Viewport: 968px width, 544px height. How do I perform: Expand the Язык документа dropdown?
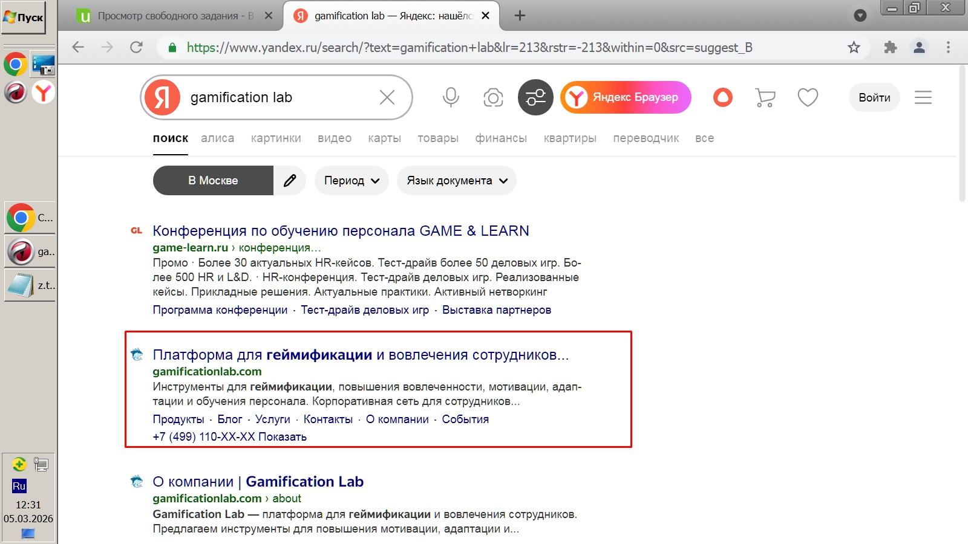pyautogui.click(x=457, y=181)
